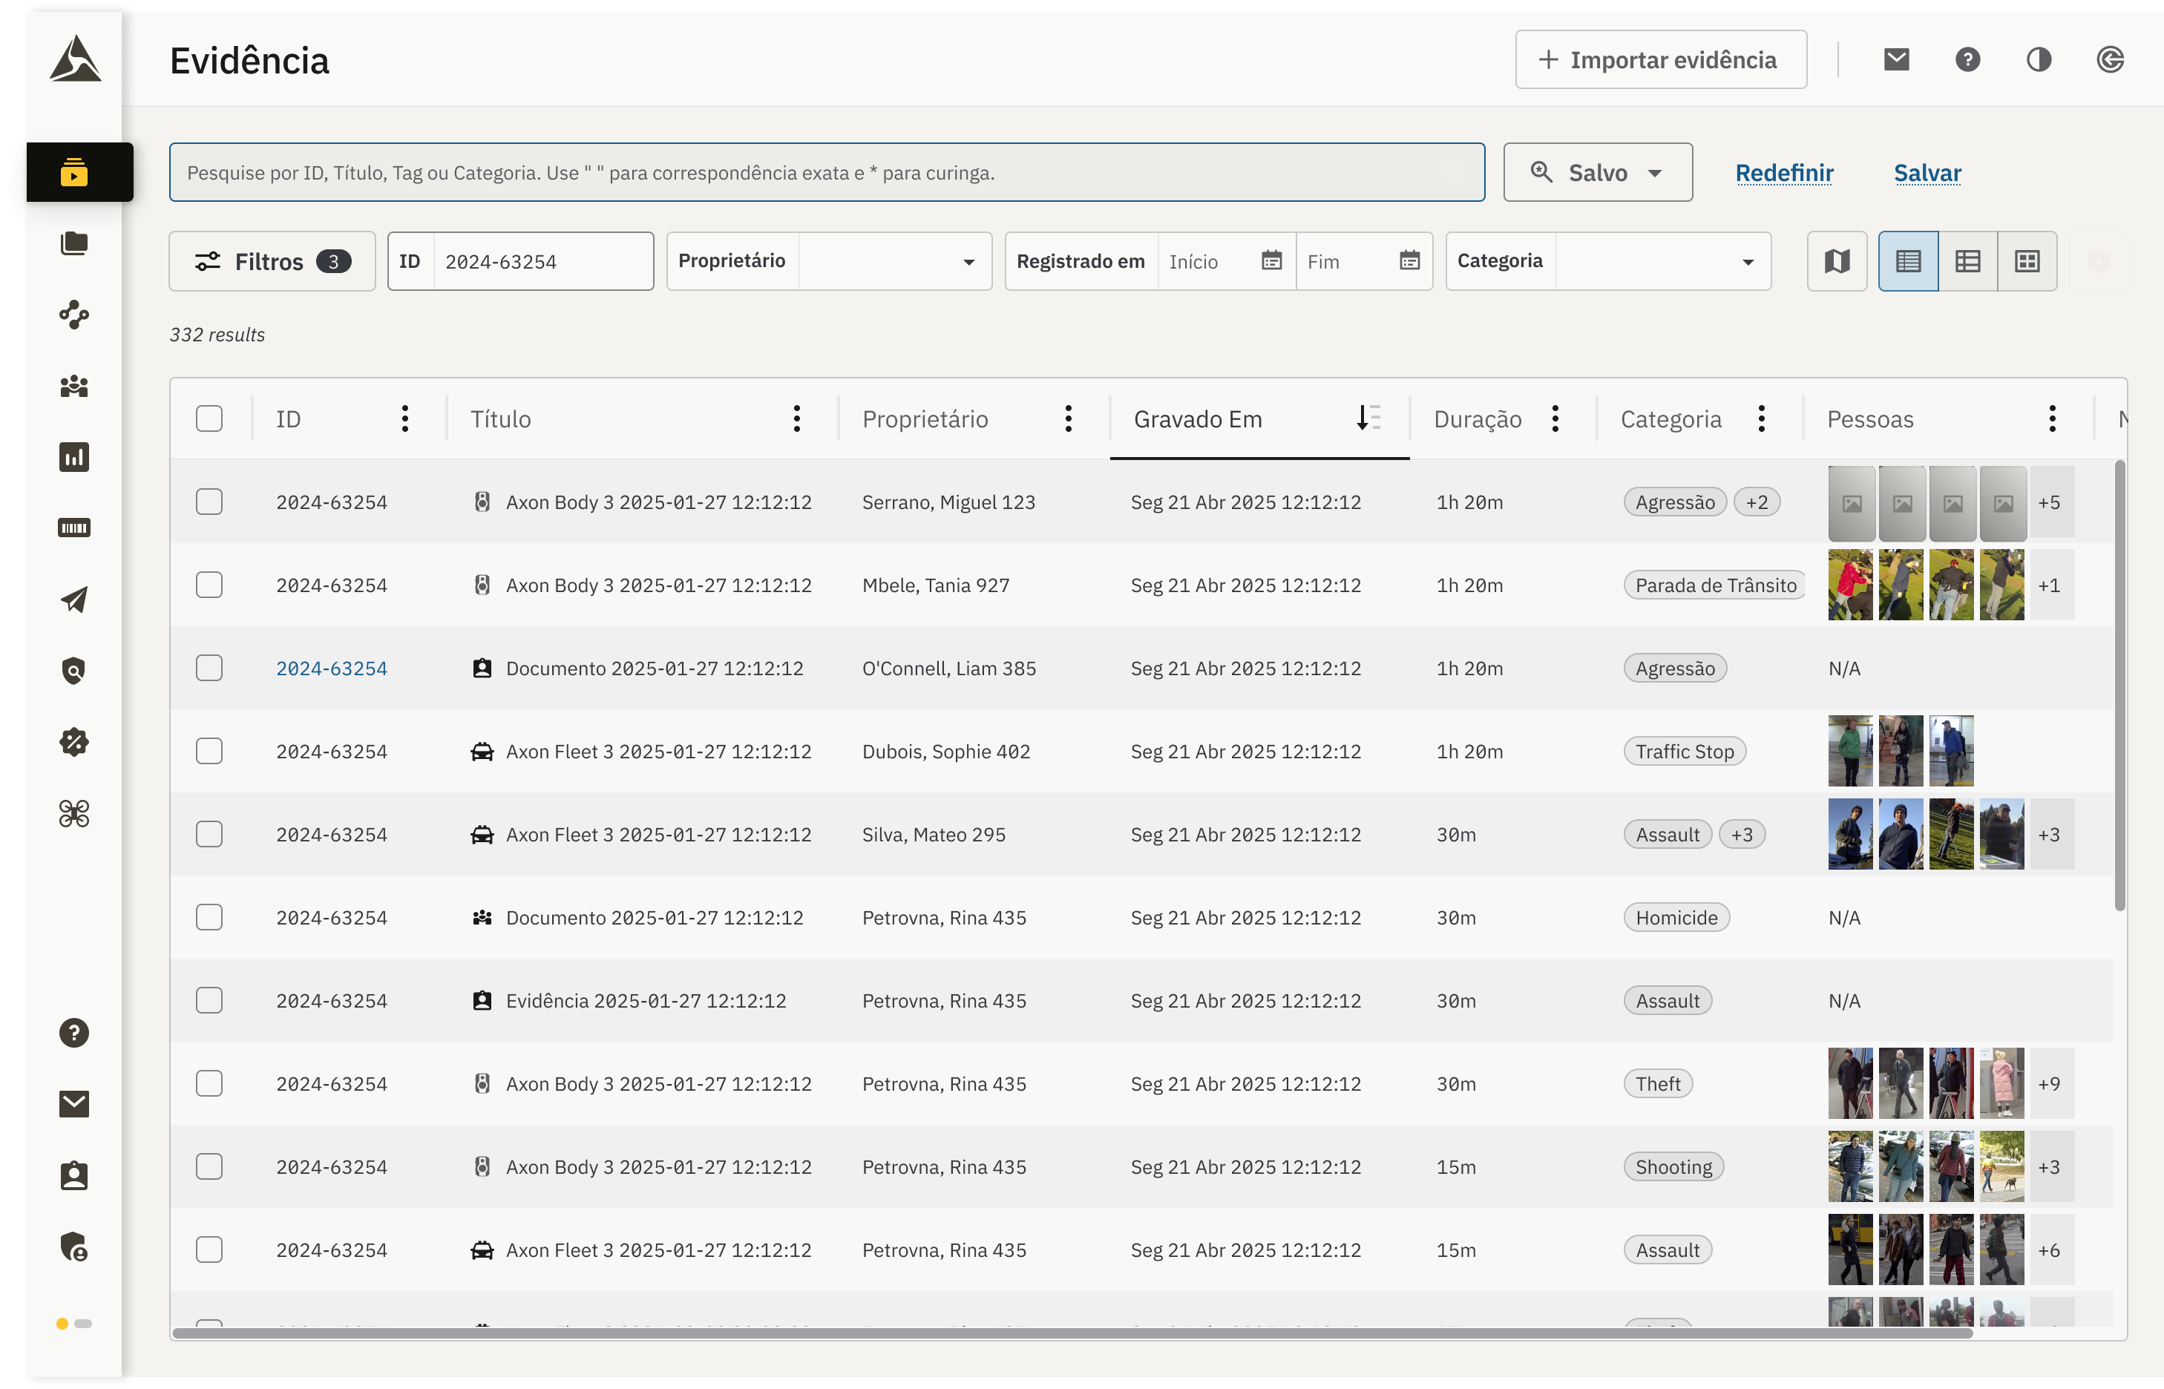Click the drone icon in the sidebar

click(x=74, y=813)
